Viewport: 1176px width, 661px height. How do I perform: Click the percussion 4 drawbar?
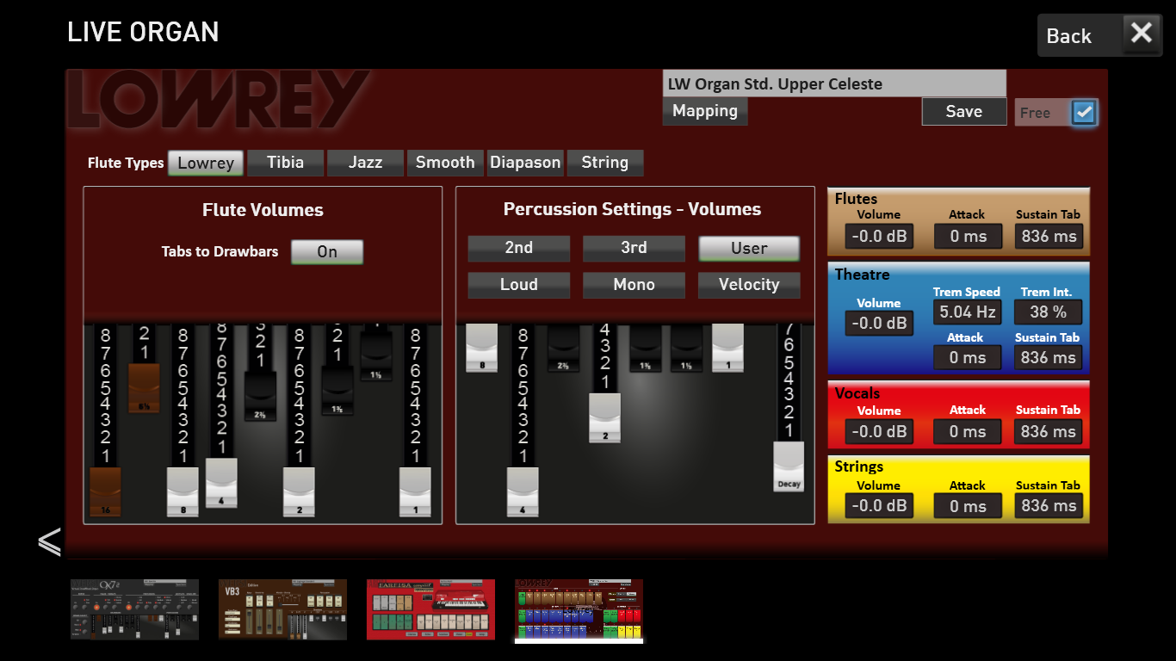point(523,493)
